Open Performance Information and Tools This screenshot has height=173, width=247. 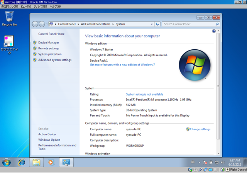[57, 147]
